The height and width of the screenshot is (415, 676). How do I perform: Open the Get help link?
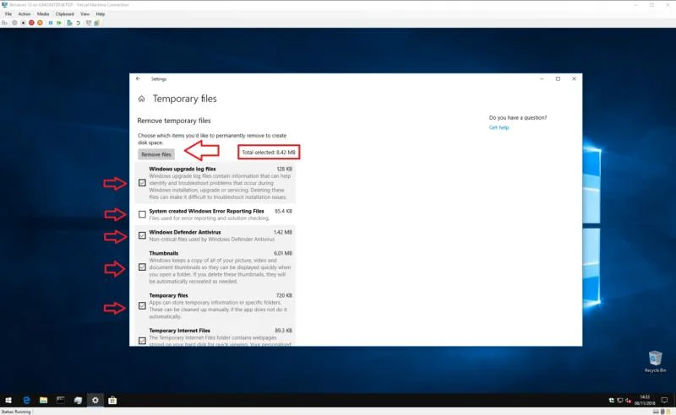coord(499,127)
